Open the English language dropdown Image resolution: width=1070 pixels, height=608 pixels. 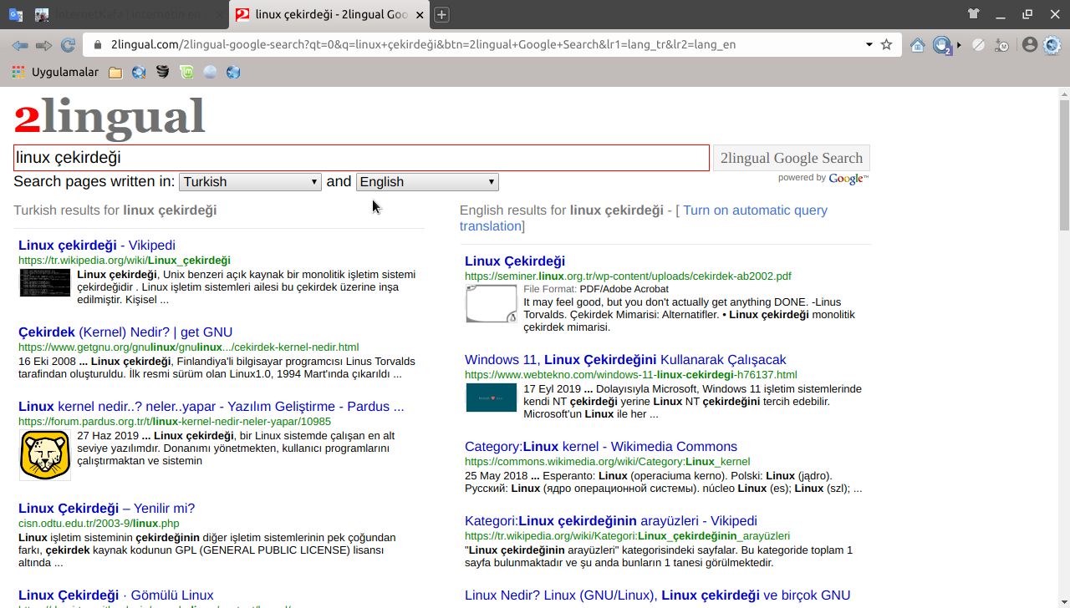(427, 182)
